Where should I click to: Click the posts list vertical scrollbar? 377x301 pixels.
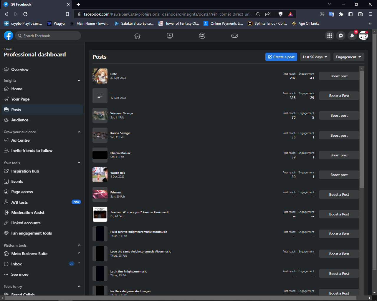[x=362, y=129]
